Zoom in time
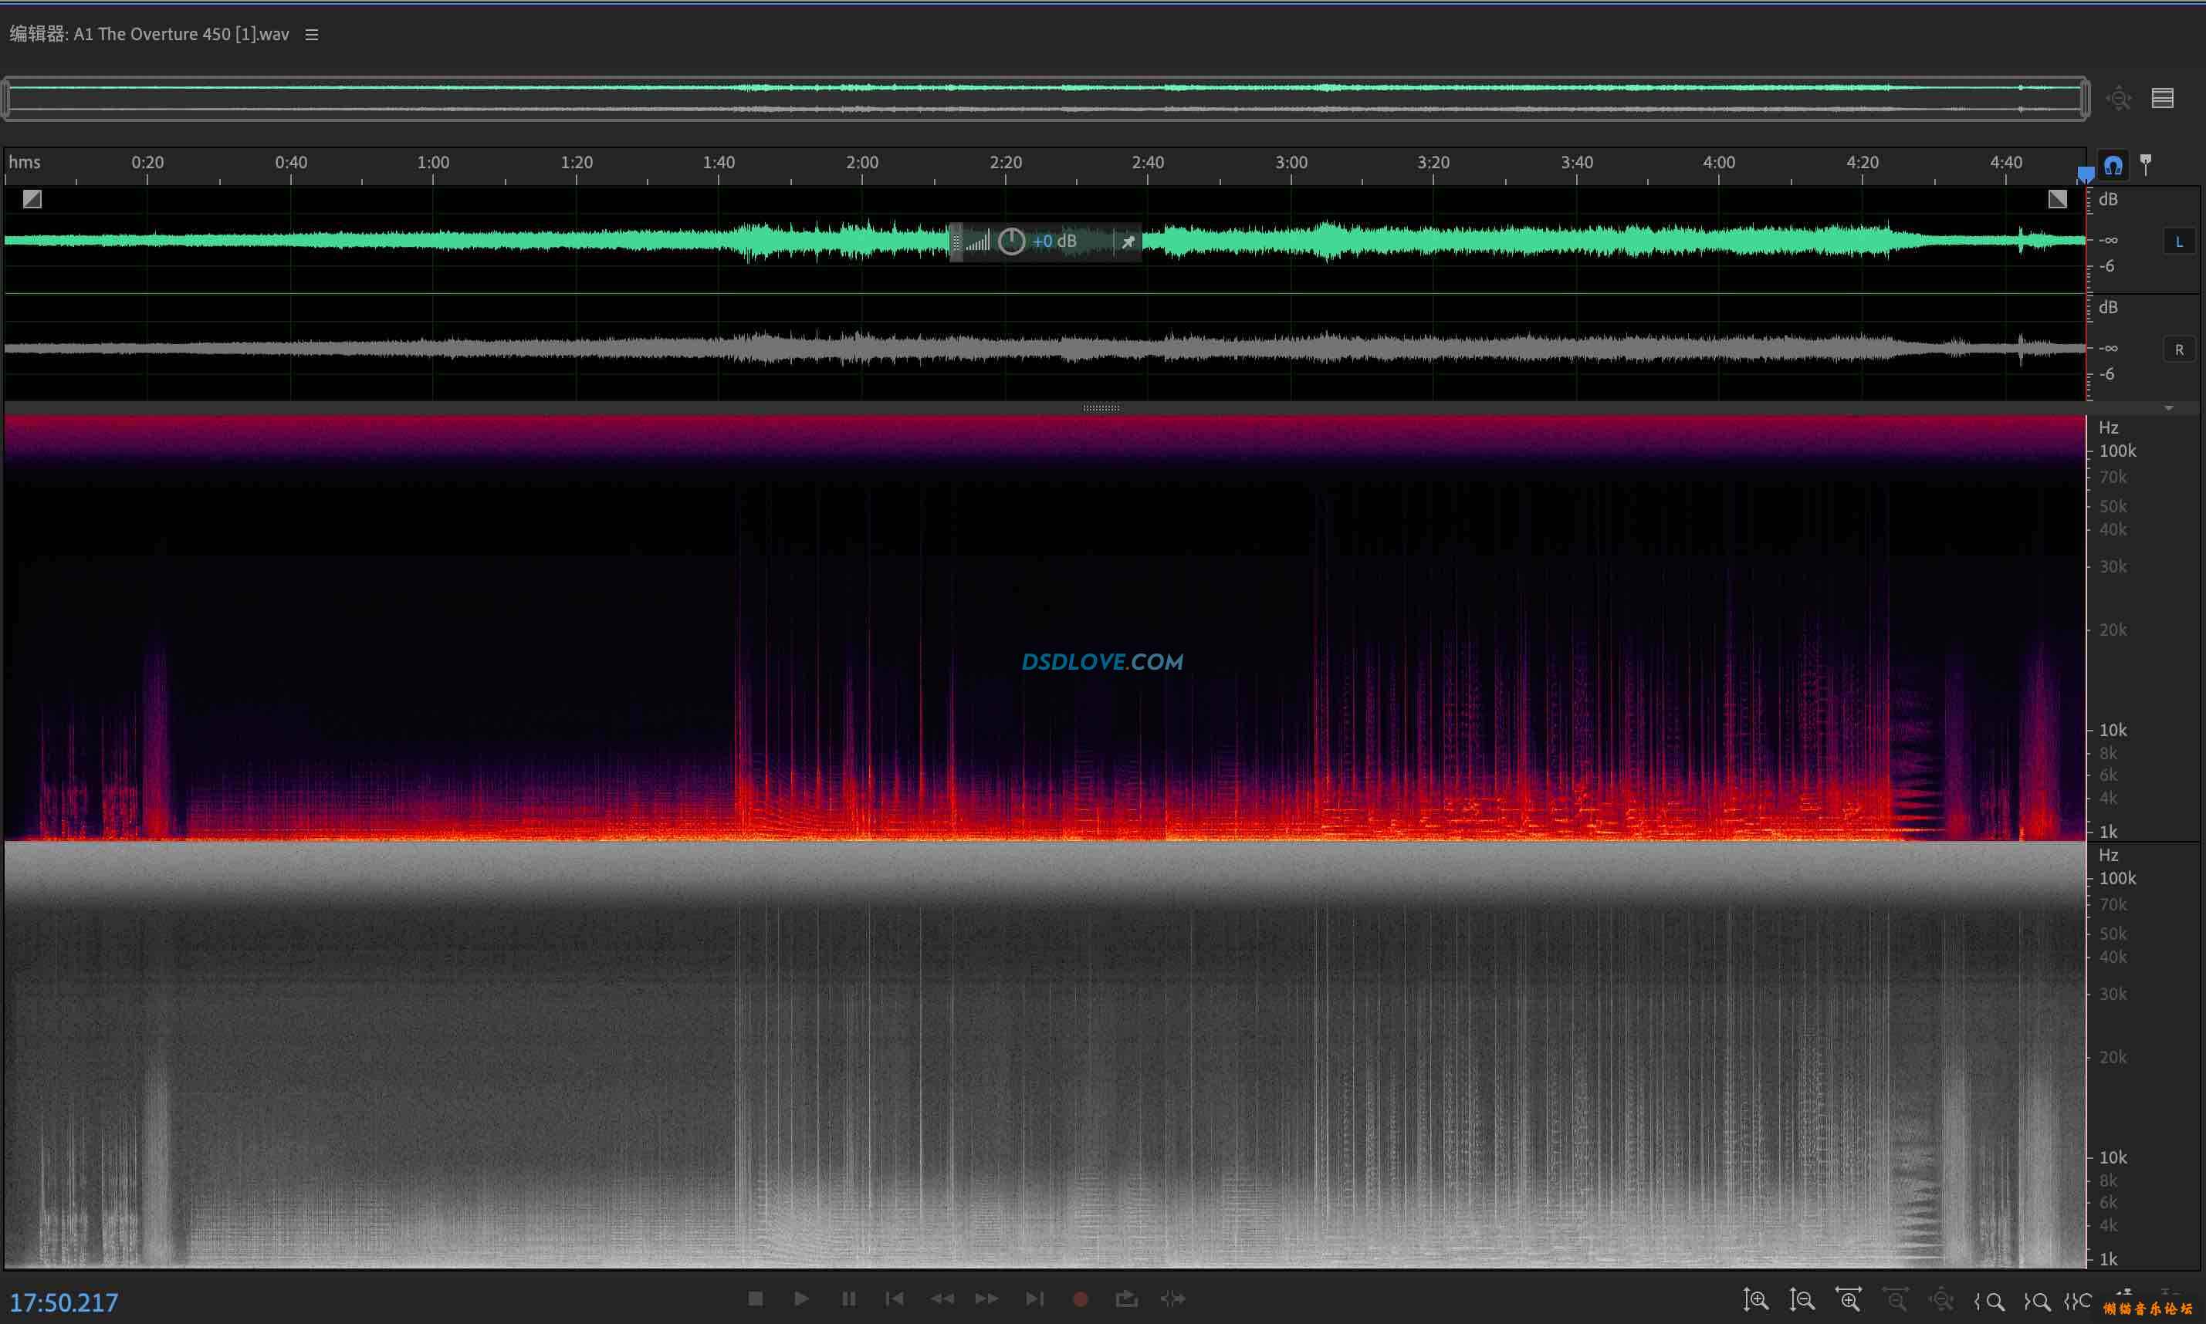Viewport: 2206px width, 1324px height. point(1848,1300)
